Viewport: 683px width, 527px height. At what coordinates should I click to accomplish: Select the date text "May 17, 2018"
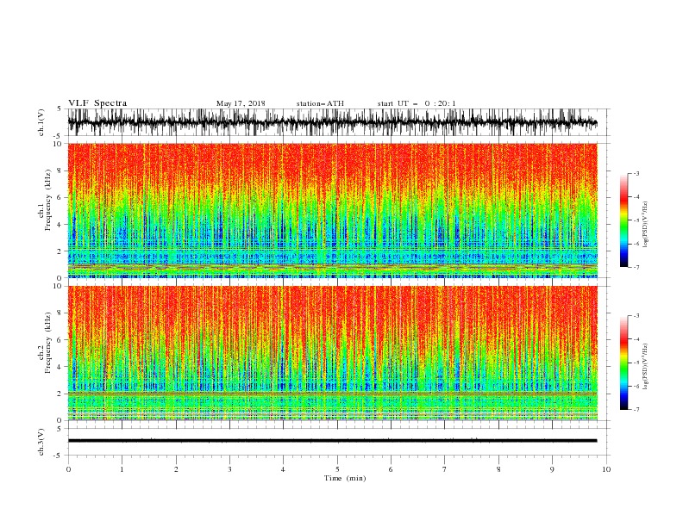point(241,103)
